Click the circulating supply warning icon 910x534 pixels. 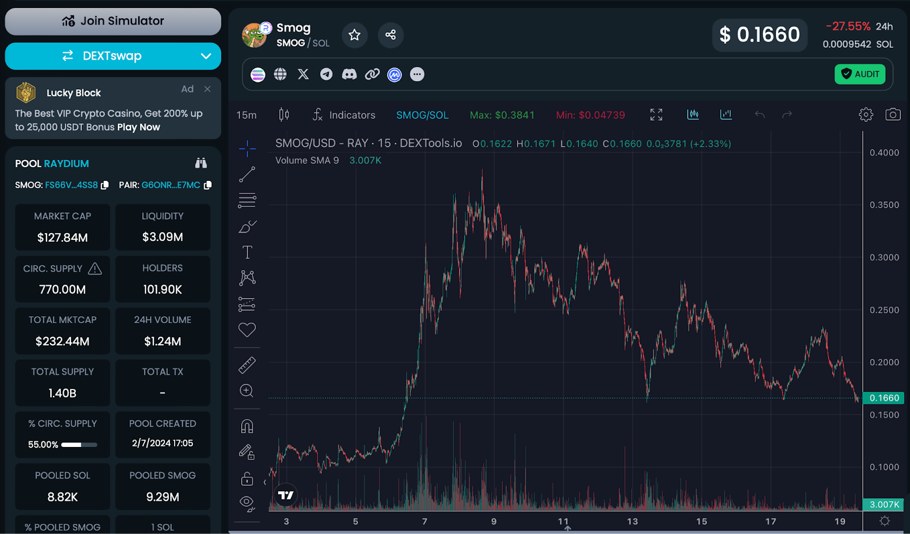[x=95, y=268]
